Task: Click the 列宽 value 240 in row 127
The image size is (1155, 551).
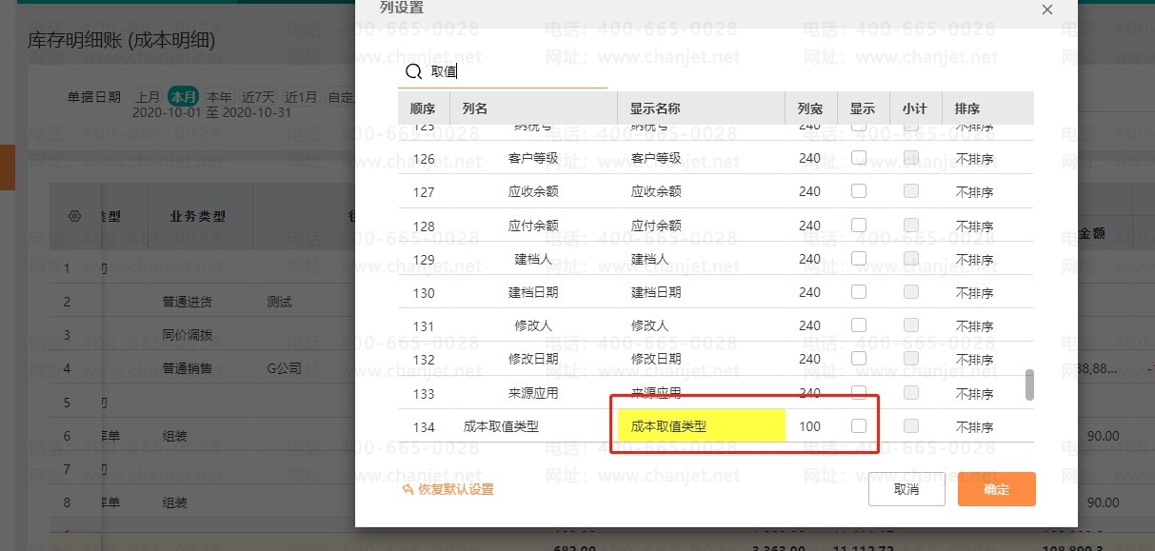Action: 809,191
